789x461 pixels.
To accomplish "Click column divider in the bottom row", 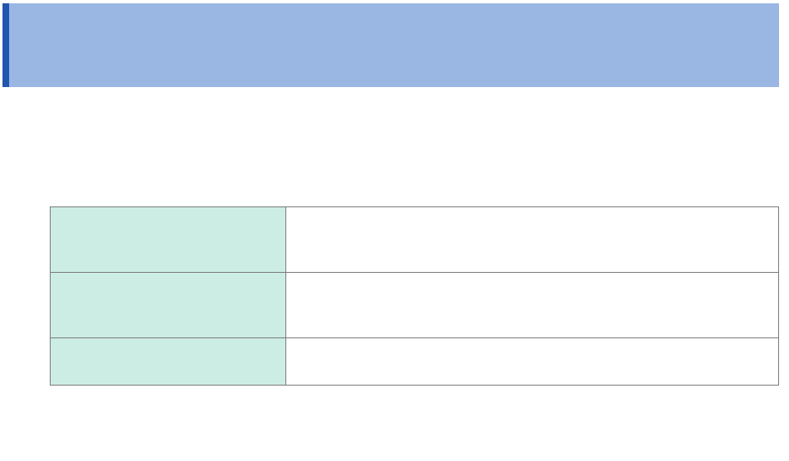I will pyautogui.click(x=285, y=362).
